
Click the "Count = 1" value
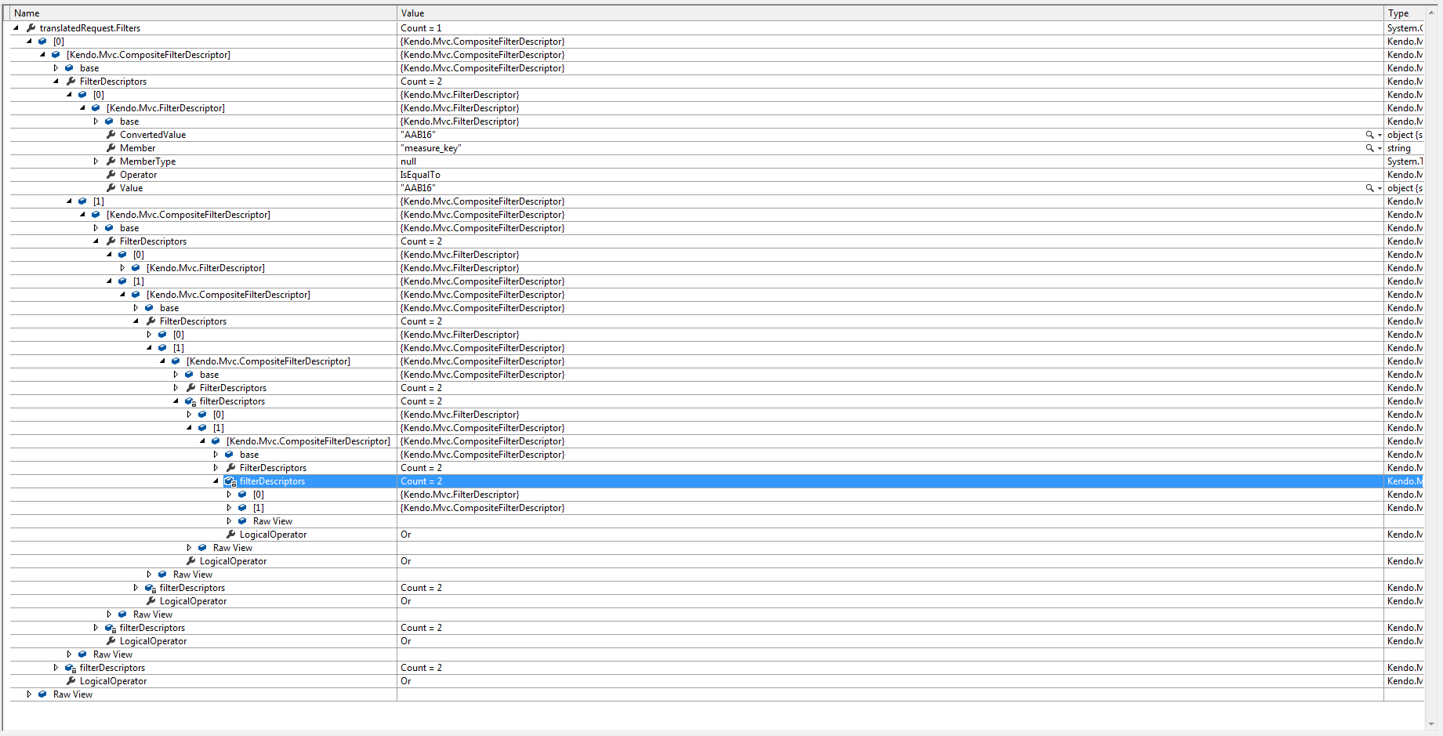421,28
